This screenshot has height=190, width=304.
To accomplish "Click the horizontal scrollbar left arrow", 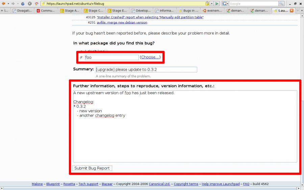I will (2, 189).
